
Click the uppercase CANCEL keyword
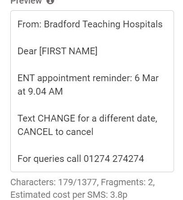tap(35, 132)
